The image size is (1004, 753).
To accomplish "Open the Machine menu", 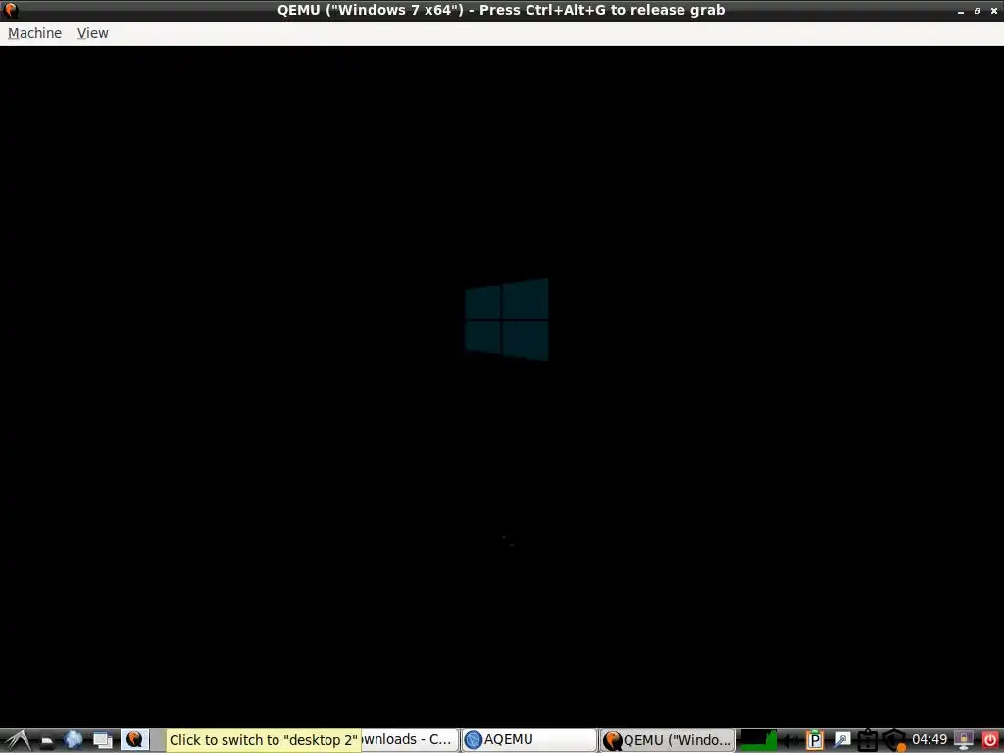I will tap(34, 33).
